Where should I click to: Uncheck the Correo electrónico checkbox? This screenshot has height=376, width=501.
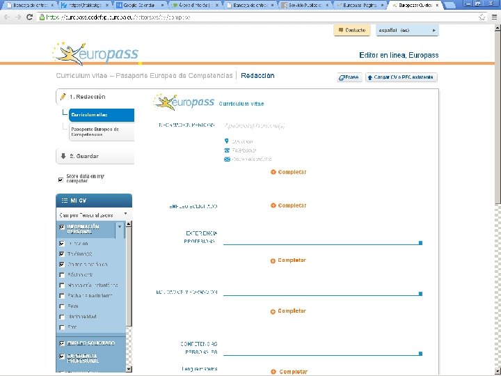(x=62, y=265)
